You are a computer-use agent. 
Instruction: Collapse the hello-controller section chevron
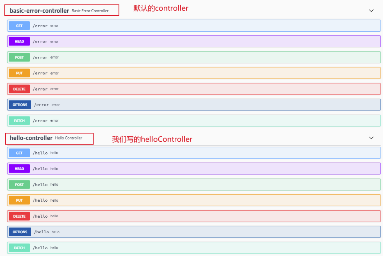(x=371, y=138)
